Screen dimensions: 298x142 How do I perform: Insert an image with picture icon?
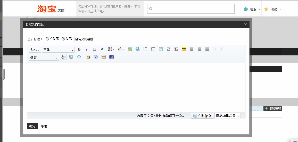click(130, 49)
